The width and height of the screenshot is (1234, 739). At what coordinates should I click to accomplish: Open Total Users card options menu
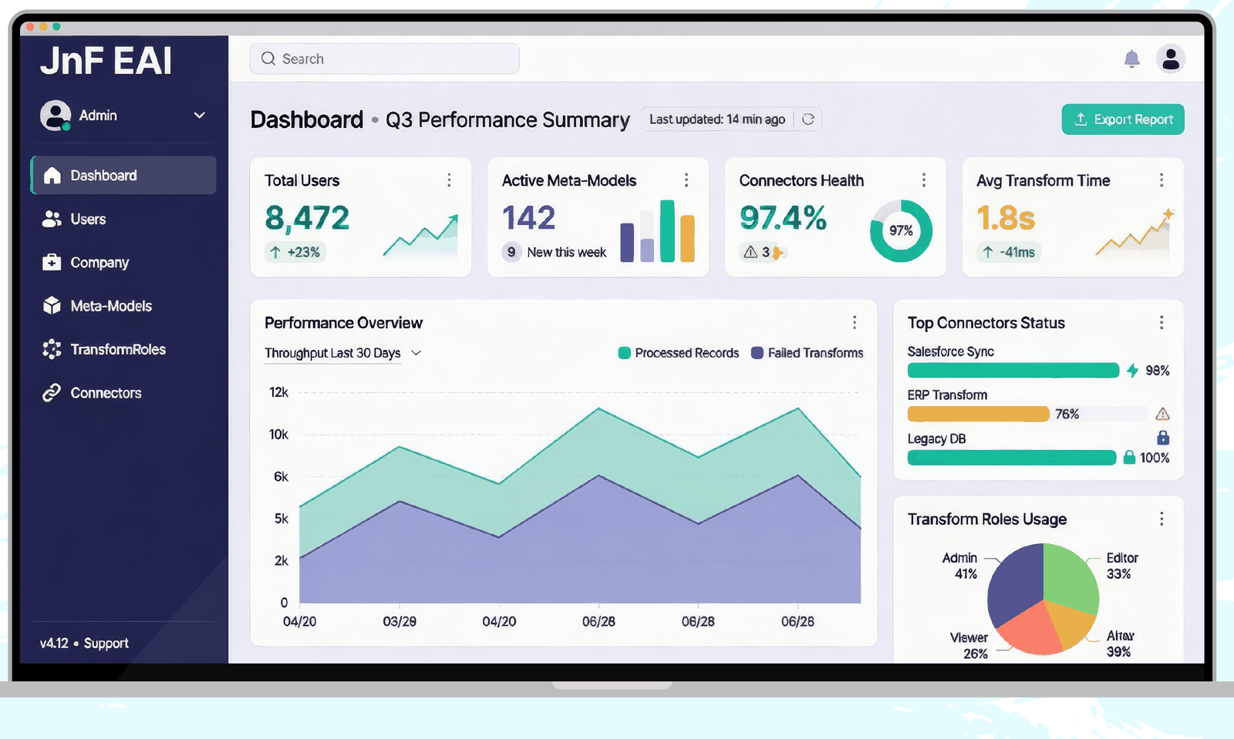click(x=449, y=180)
